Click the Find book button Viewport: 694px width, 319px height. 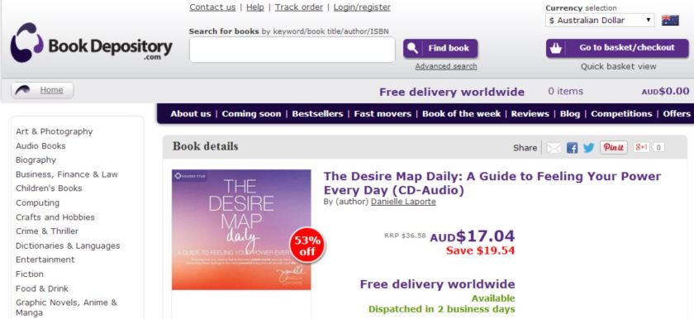click(440, 48)
